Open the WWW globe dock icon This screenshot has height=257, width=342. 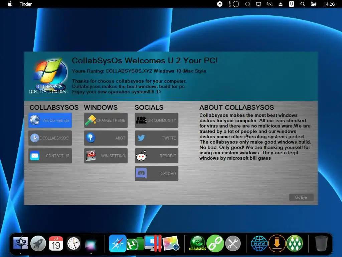(259, 243)
